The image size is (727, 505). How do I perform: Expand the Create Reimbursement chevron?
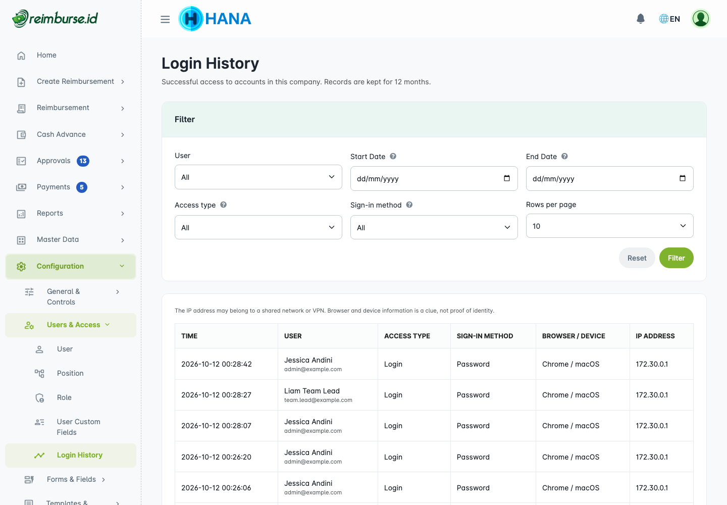pyautogui.click(x=123, y=82)
